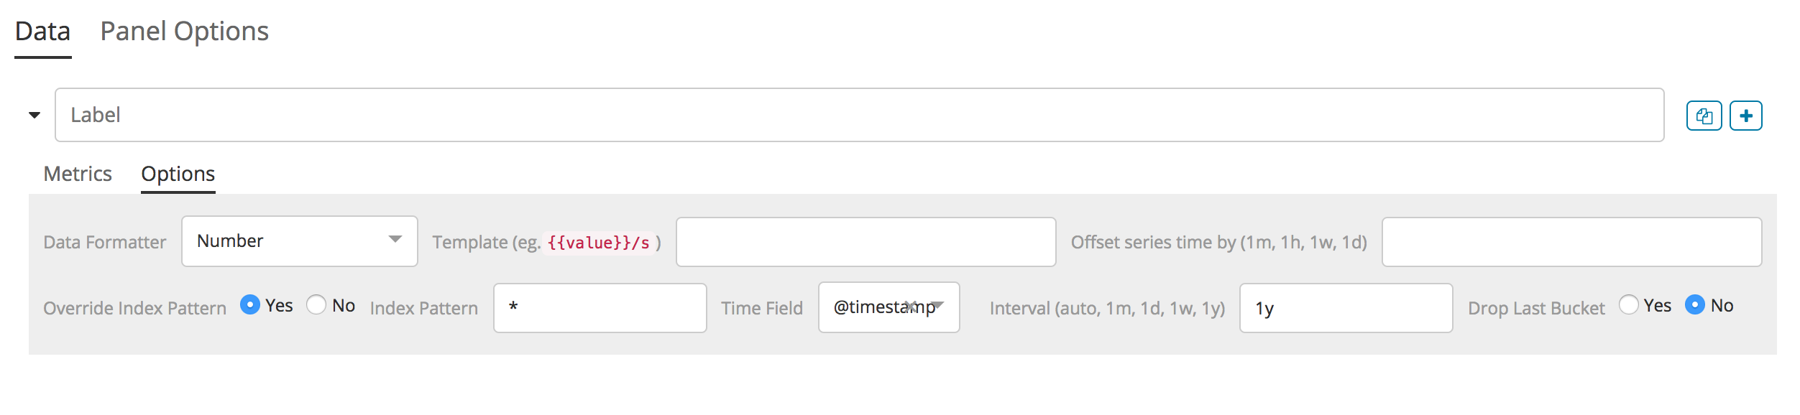
Task: Clear the Time Field selection
Action: (911, 307)
